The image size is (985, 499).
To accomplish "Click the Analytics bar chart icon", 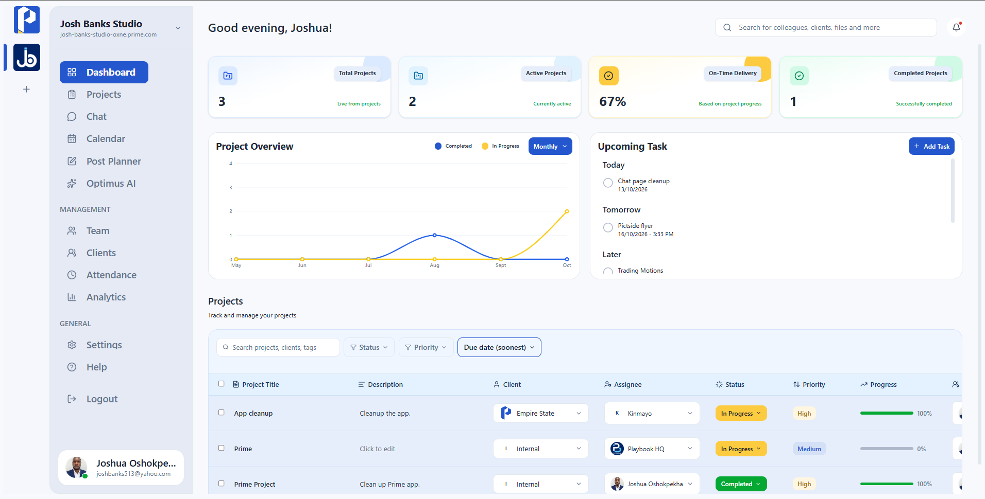I will tap(72, 297).
